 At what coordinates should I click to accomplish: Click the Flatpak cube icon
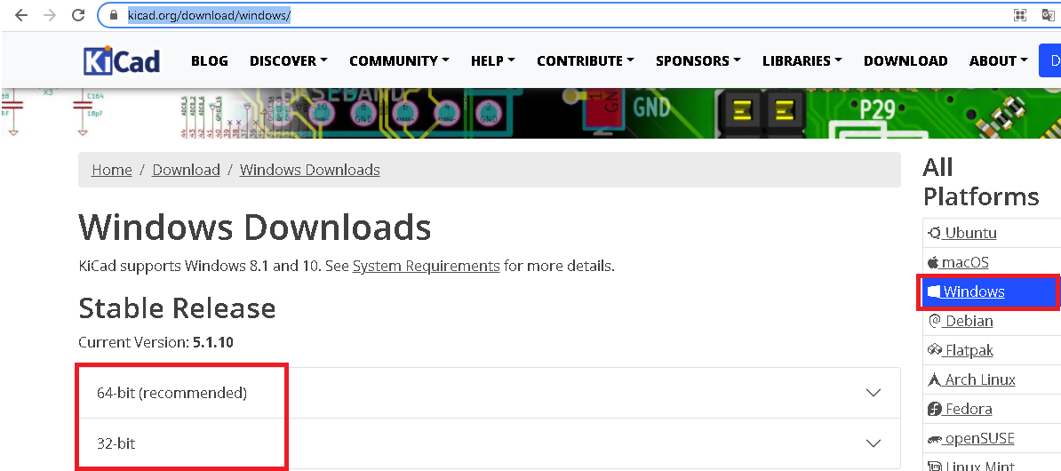tap(935, 350)
